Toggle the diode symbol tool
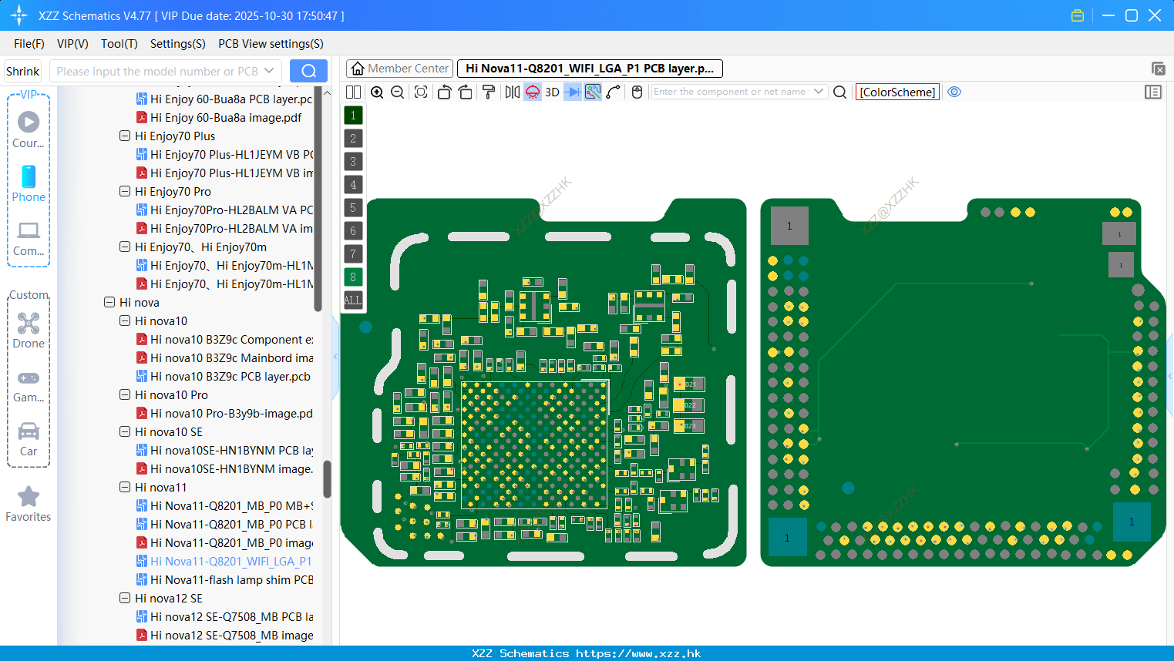The height and width of the screenshot is (661, 1174). click(573, 92)
